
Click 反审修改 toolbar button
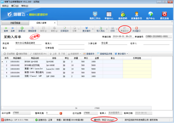pyautogui.click(x=65, y=29)
